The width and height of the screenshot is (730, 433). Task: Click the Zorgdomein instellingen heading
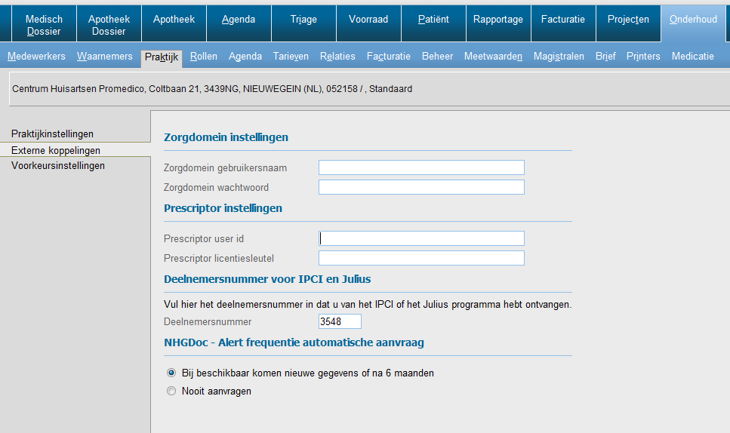[226, 137]
